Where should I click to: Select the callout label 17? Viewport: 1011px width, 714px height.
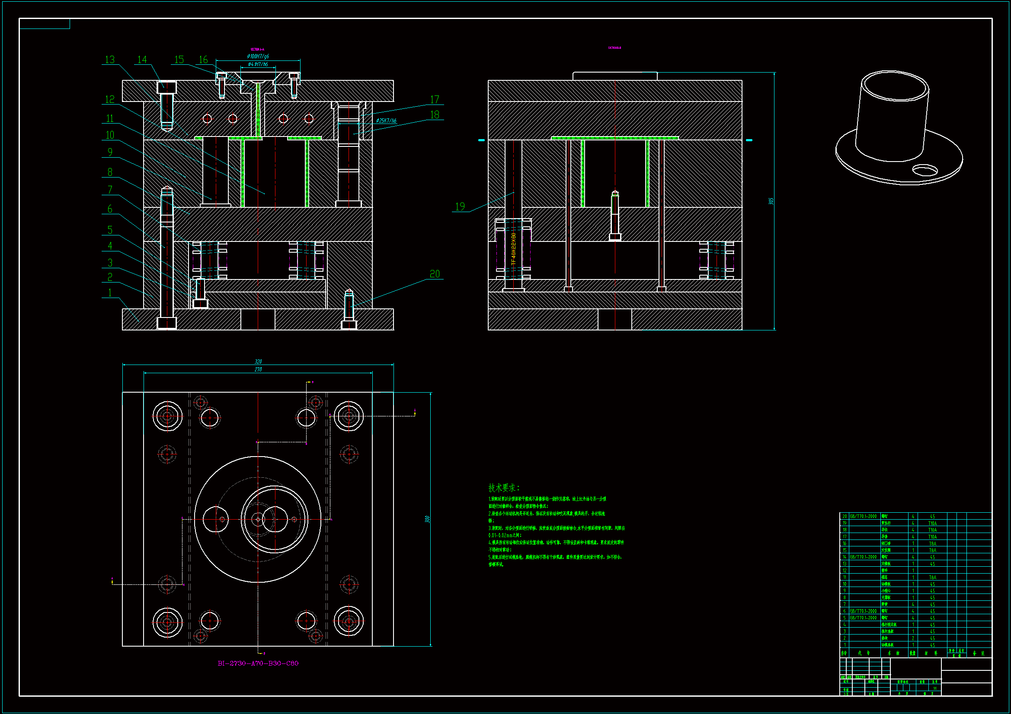[x=435, y=100]
